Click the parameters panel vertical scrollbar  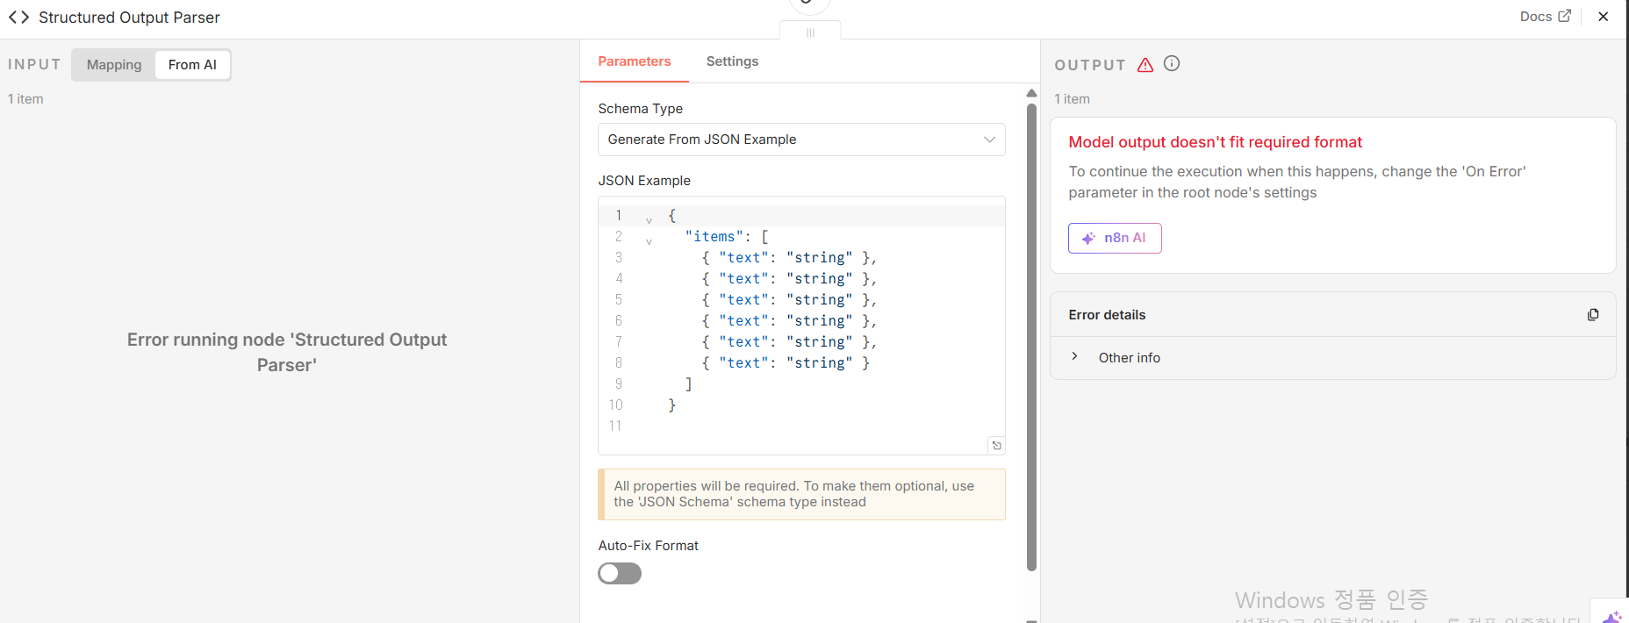point(1032,333)
